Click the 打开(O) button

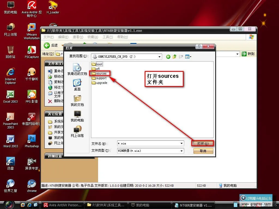coord(203,143)
